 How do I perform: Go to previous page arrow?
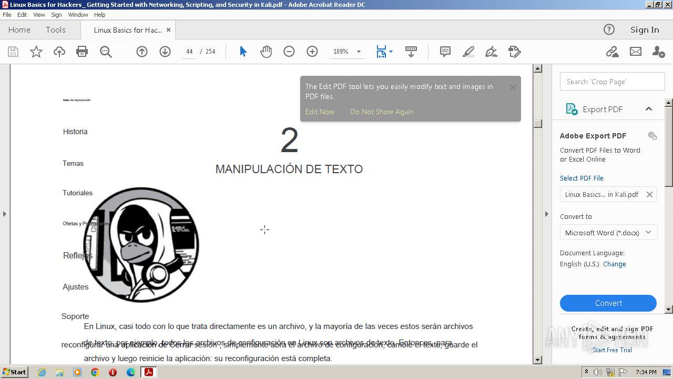(142, 52)
